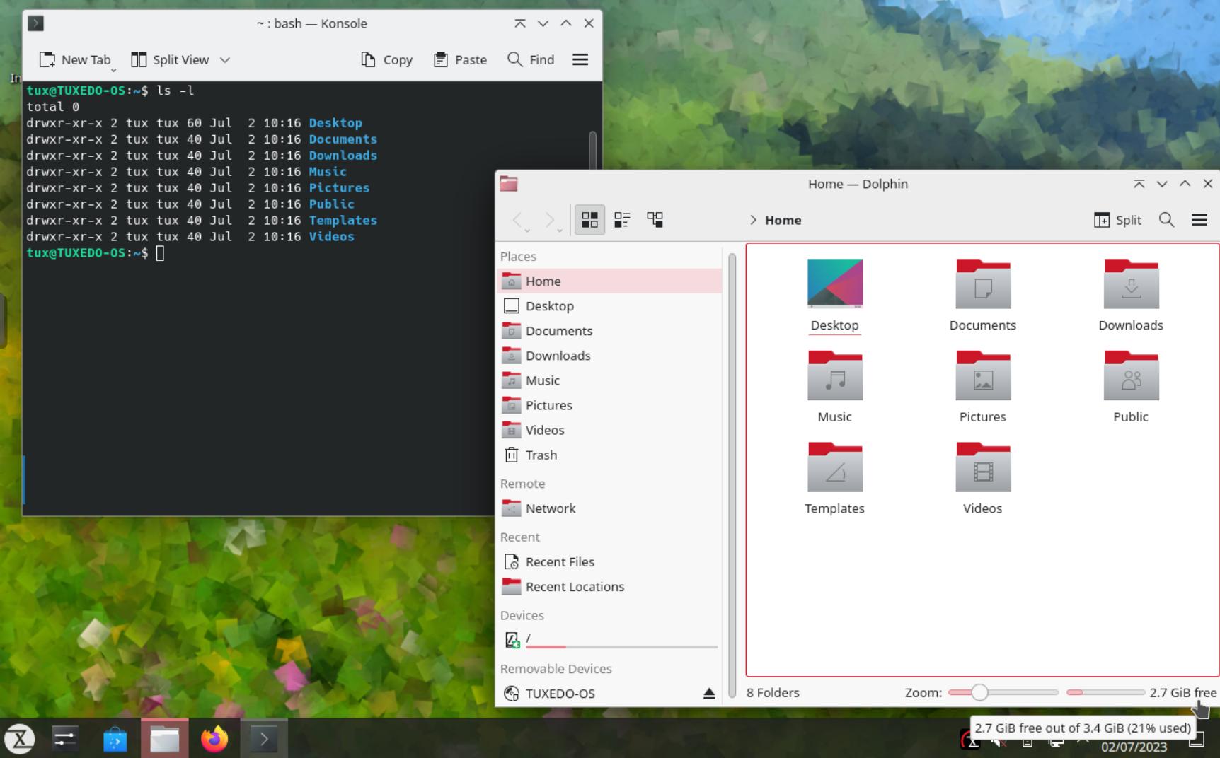
Task: Open Network under Remote
Action: 609,508
